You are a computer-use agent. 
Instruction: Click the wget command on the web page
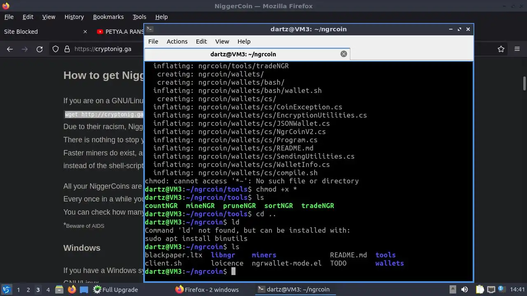(104, 115)
